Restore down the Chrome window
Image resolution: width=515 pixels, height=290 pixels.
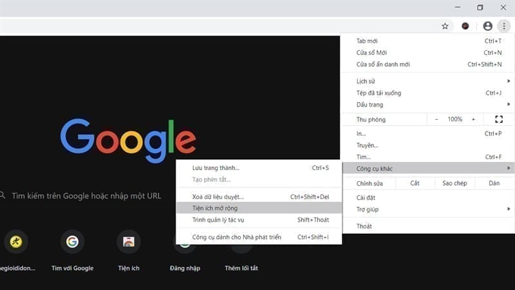click(480, 7)
